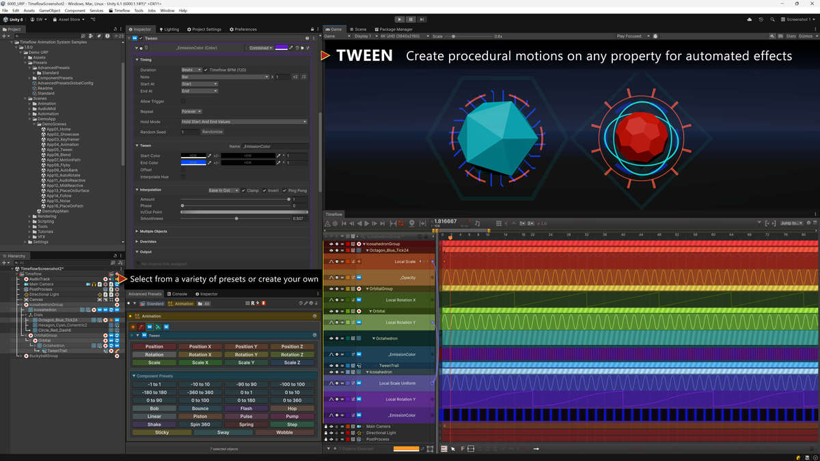Click the grid icon in Timeflow toolbar
Image resolution: width=820 pixels, height=461 pixels.
[499, 223]
